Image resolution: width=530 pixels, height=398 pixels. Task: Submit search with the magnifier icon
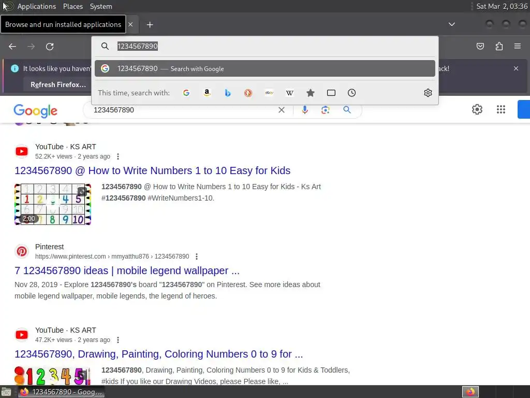[x=347, y=110]
